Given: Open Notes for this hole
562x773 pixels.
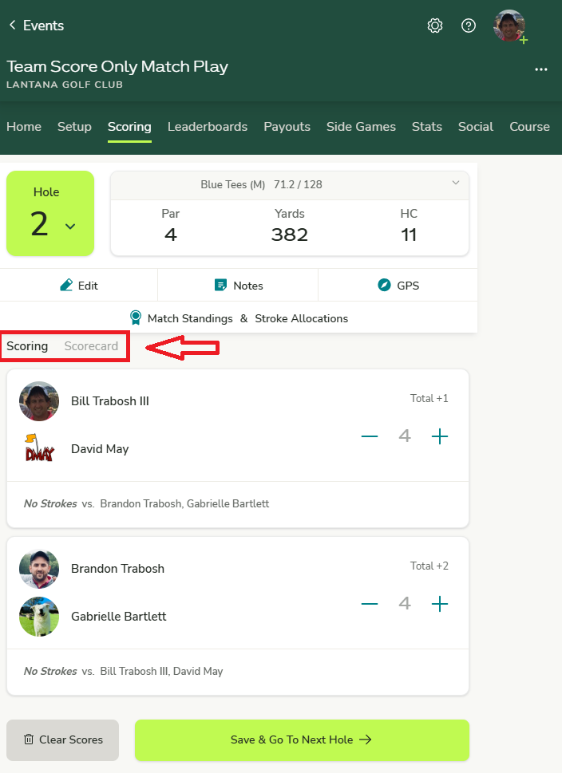Looking at the screenshot, I should tap(239, 286).
